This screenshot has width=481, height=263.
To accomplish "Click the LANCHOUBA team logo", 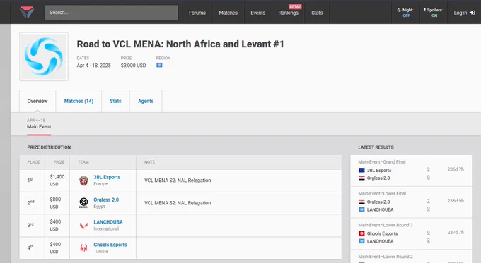I will coord(83,226).
